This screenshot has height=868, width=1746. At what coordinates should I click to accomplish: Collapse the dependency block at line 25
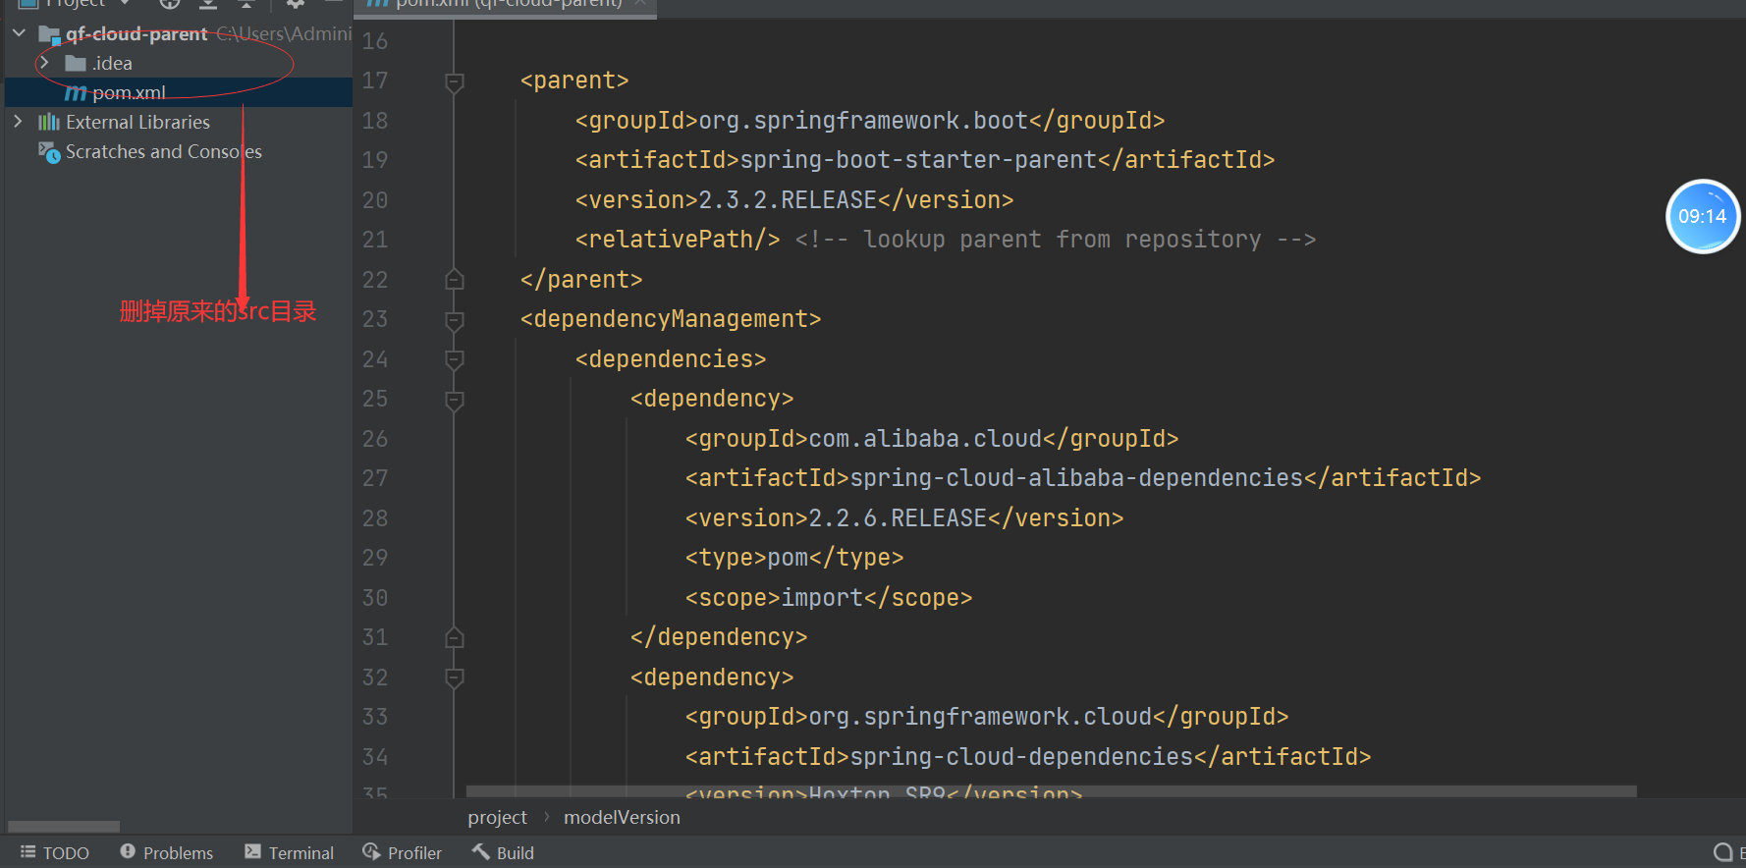(454, 400)
